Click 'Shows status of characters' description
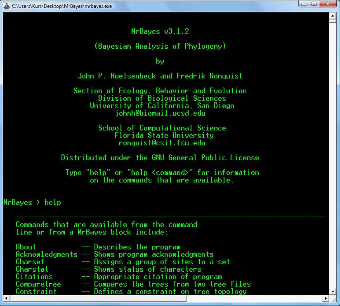Image resolution: width=340 pixels, height=306 pixels. 148,269
